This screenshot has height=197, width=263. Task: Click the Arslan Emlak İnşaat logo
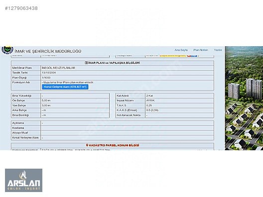(x=23, y=180)
